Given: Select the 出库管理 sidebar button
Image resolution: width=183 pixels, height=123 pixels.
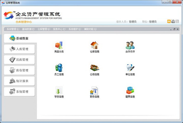Looking at the screenshot, I should coord(19,60).
